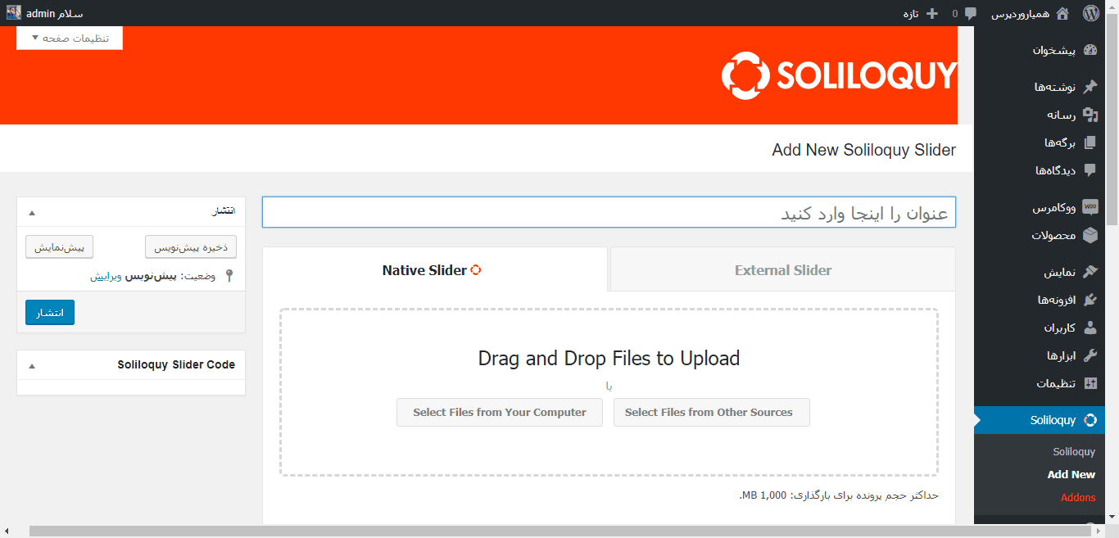Collapse the انتشار publish box
Viewport: 1119px width, 538px height.
point(32,212)
